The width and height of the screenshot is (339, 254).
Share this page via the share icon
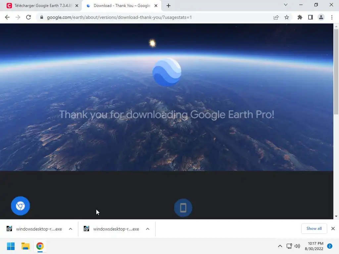pyautogui.click(x=276, y=17)
